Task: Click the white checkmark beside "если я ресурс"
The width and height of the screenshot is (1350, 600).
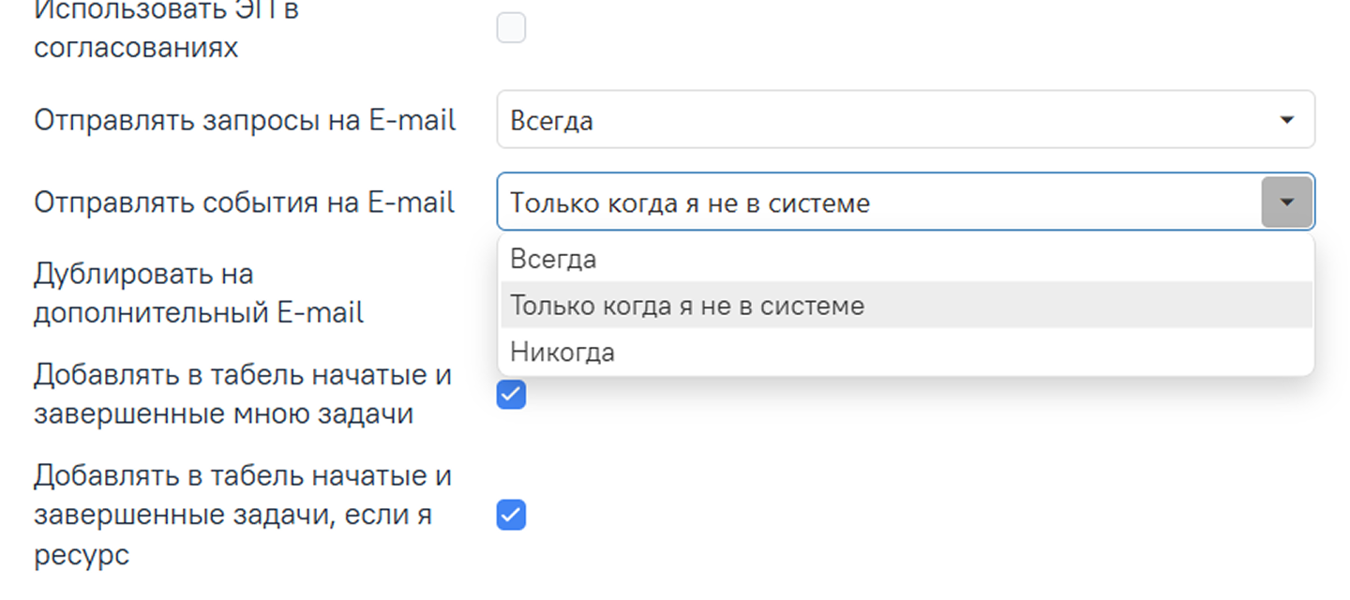Action: pos(511,515)
